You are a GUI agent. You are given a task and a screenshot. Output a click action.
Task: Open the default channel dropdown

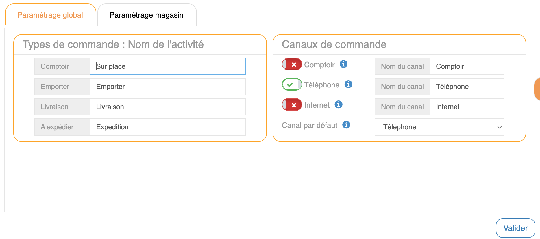pyautogui.click(x=439, y=127)
